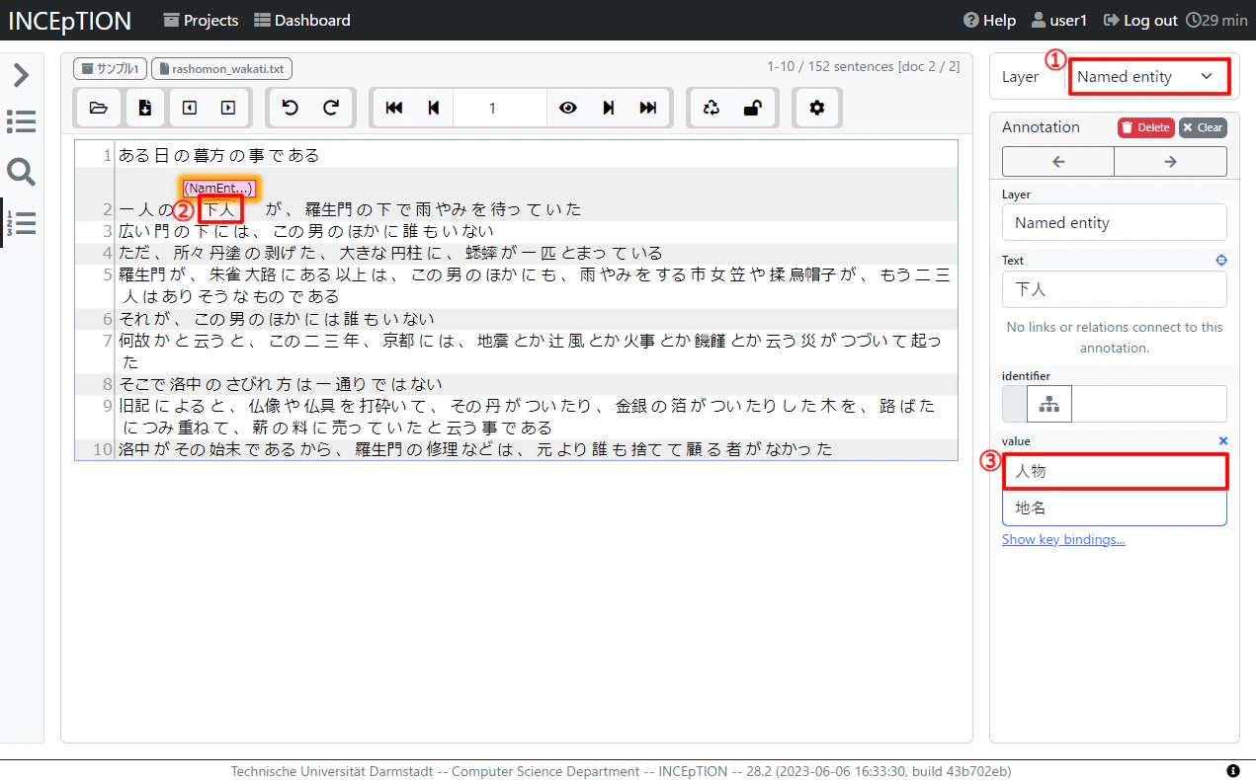Clear the value field with the x icon

click(x=1222, y=441)
